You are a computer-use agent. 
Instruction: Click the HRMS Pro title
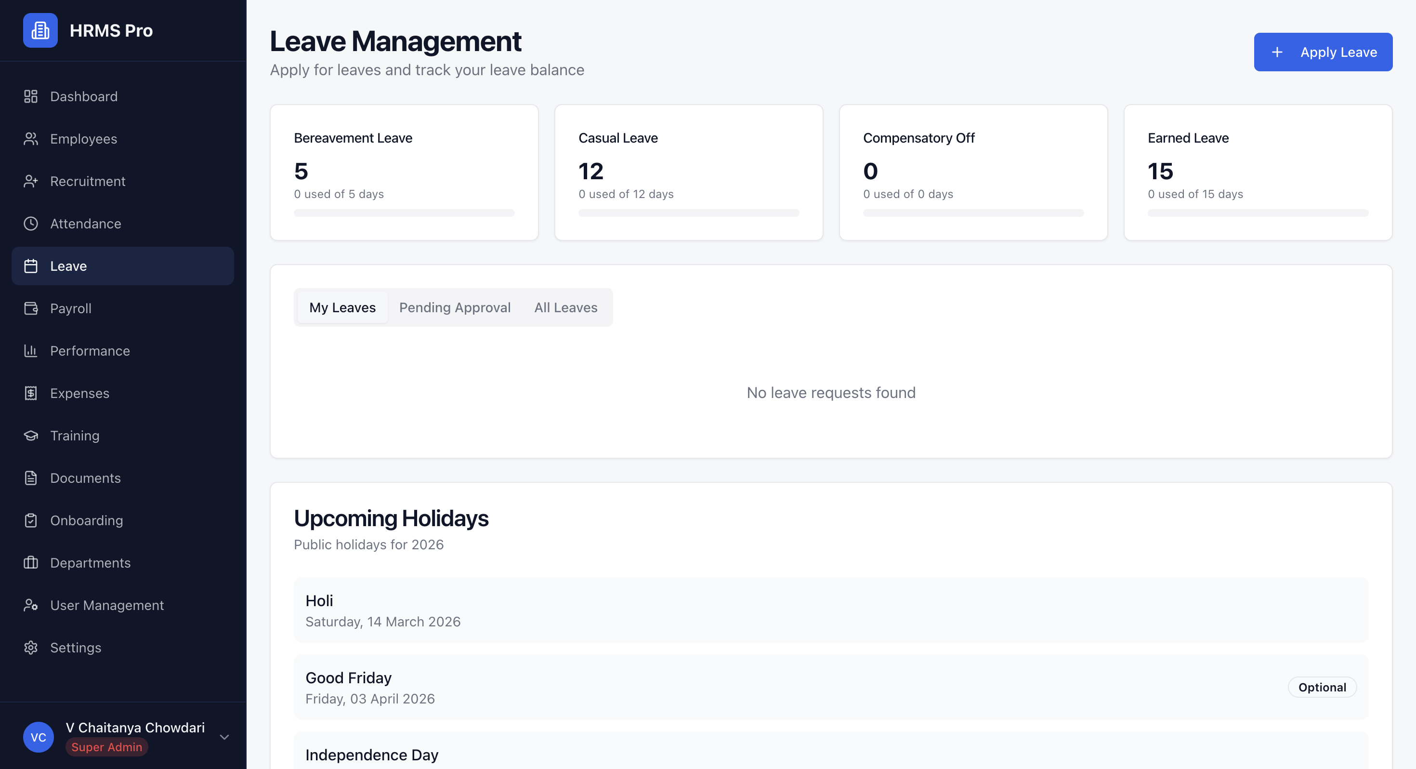point(111,30)
